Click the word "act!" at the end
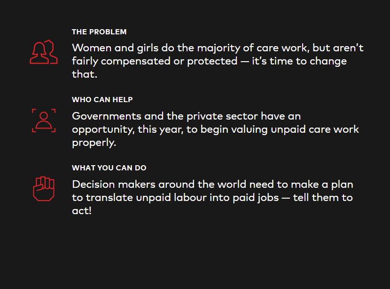The image size is (390, 289). [81, 211]
